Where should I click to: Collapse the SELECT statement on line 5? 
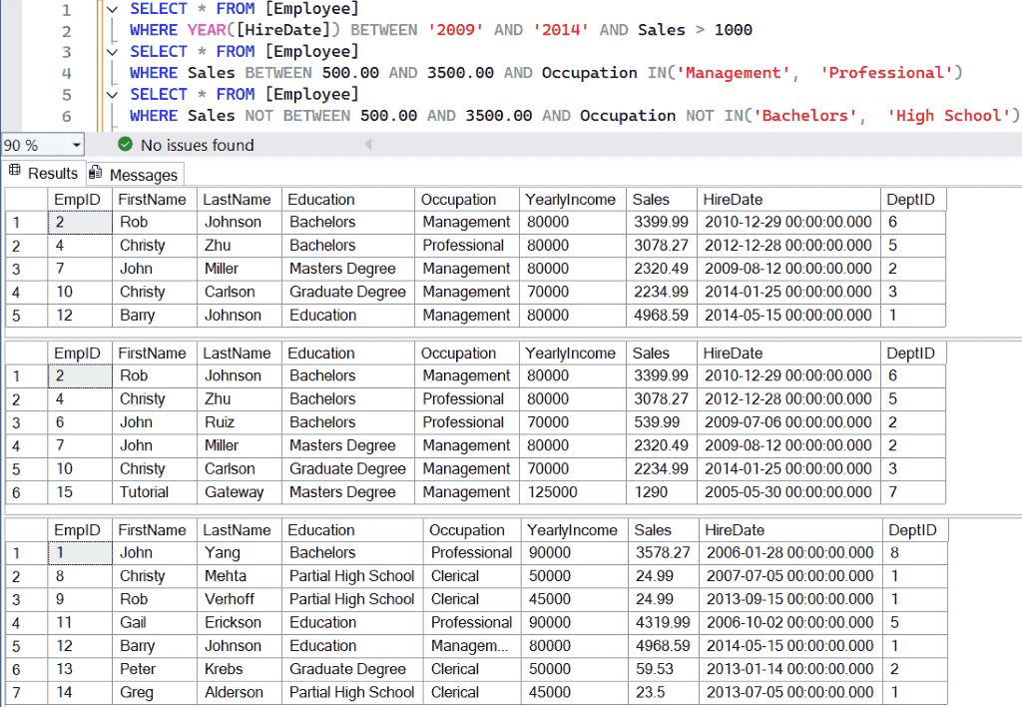coord(111,93)
